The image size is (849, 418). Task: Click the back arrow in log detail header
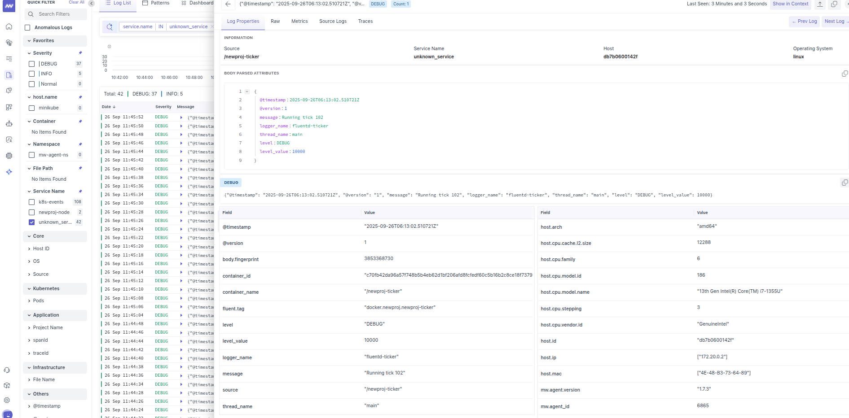(228, 4)
